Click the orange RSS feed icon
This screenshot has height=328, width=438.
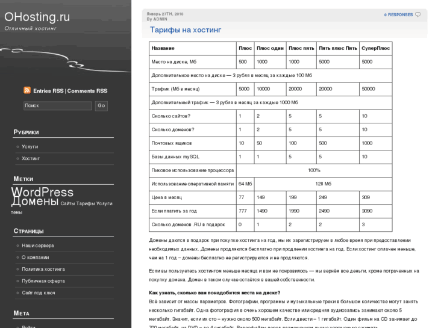click(27, 90)
